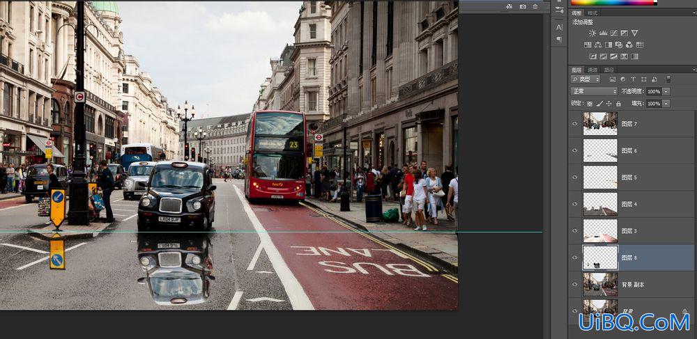Select the 图层 4 layer thumbnail
Screen dimensions: 697x339
pyautogui.click(x=600, y=204)
